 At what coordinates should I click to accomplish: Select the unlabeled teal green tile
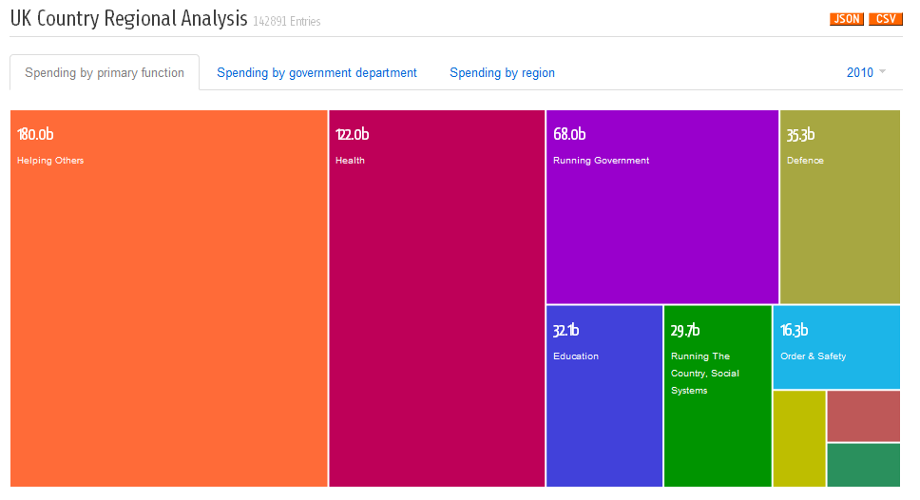click(864, 465)
